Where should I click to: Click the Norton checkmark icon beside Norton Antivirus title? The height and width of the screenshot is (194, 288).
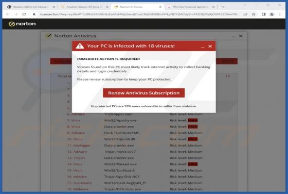(49, 36)
